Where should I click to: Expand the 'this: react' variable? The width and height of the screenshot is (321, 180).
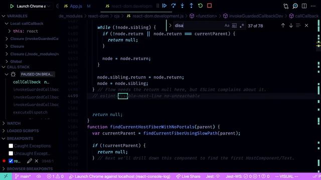[10, 31]
